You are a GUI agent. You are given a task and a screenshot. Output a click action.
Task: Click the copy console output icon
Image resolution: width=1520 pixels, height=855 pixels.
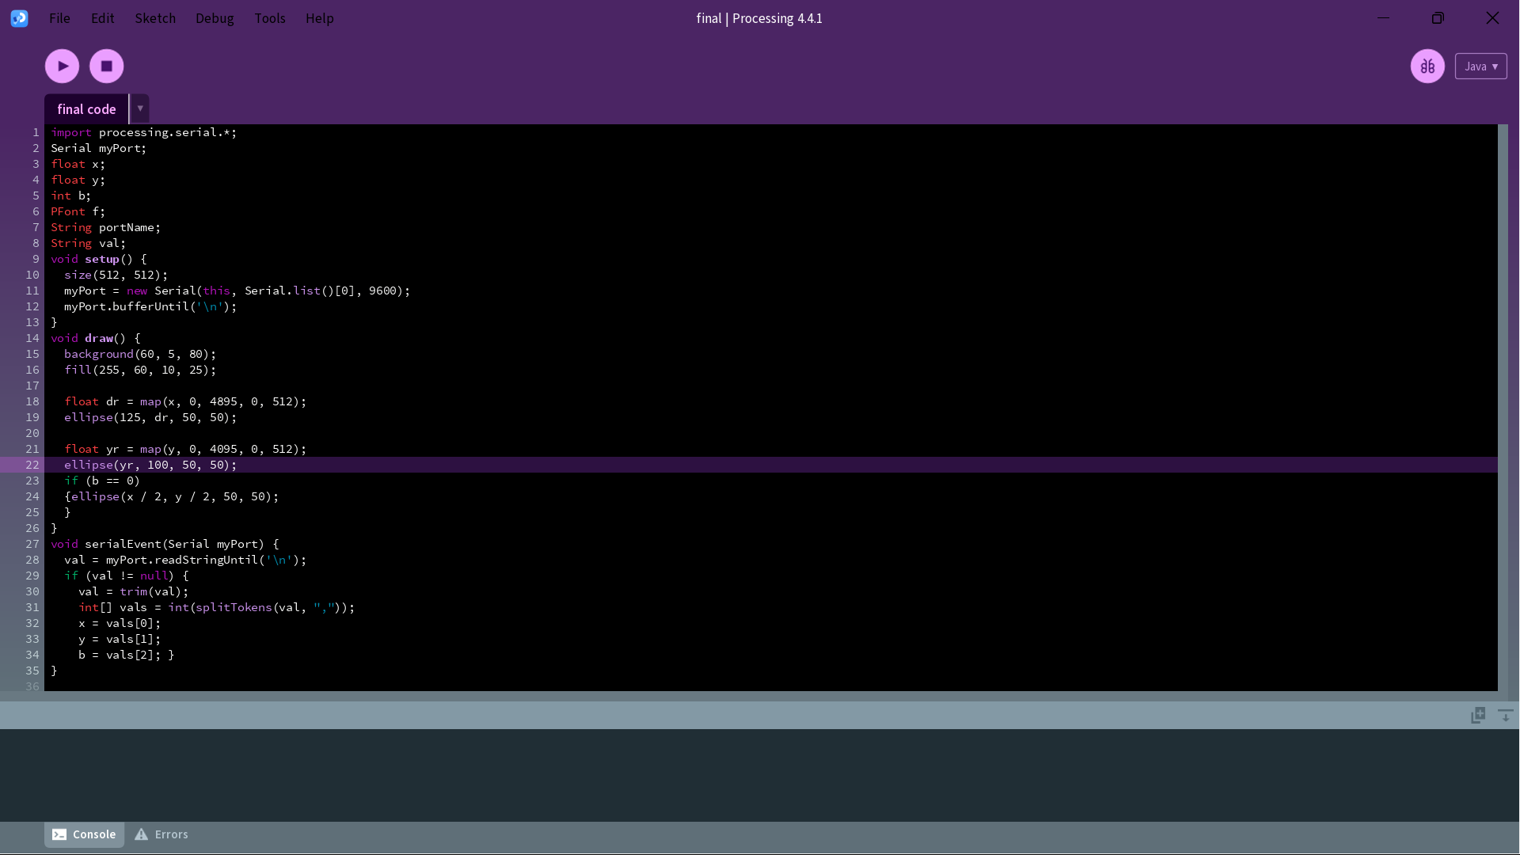(1478, 715)
